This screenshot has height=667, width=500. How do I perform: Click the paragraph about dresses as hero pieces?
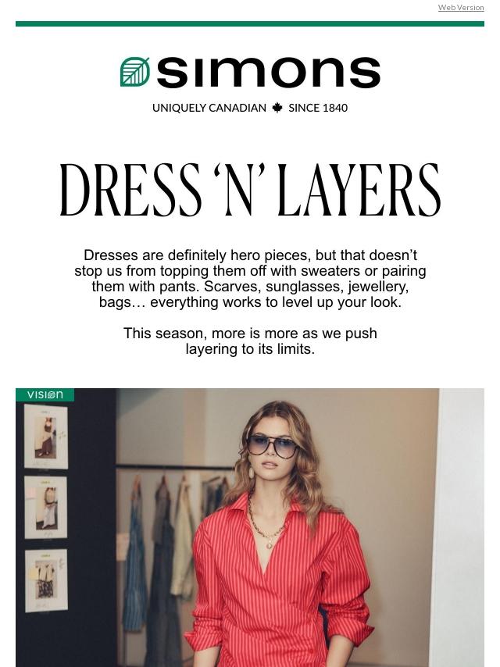point(250,279)
